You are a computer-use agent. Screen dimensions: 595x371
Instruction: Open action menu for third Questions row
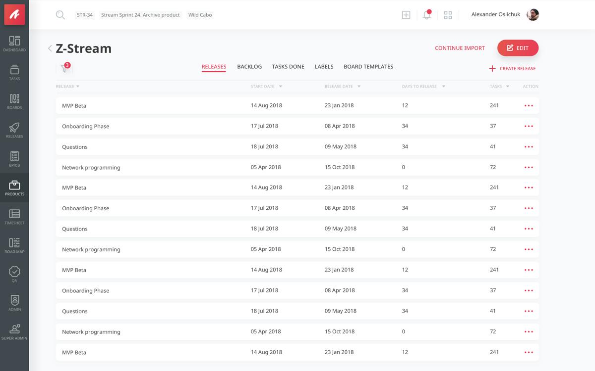[x=529, y=311]
